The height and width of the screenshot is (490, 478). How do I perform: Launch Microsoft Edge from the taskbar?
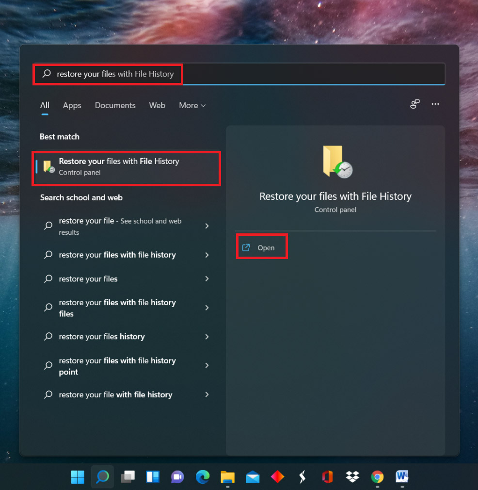(x=203, y=477)
